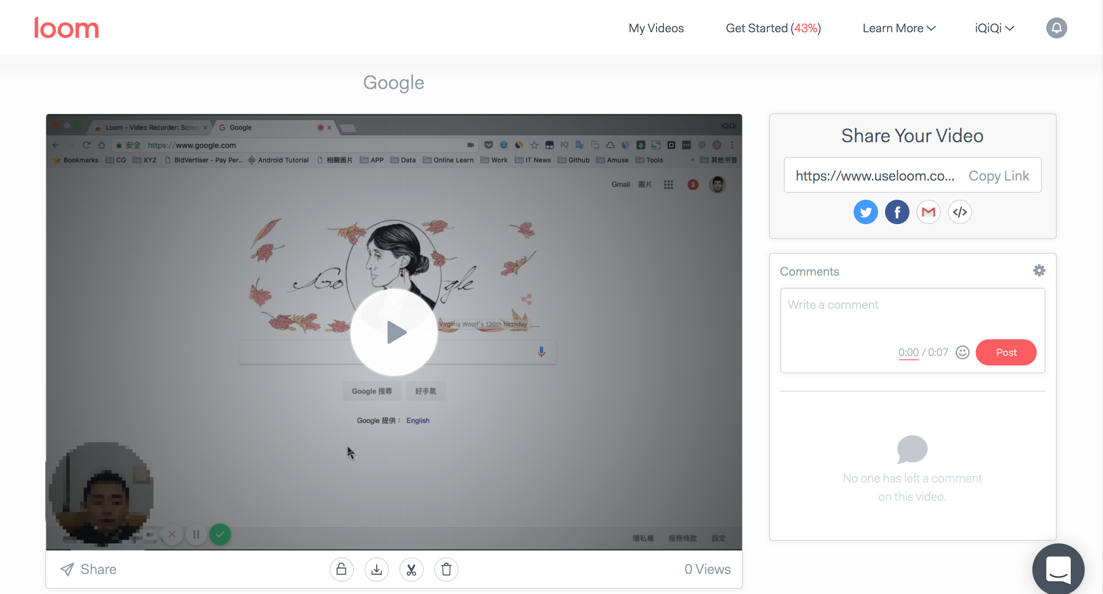Screen dimensions: 1103x594
Task: Download the video
Action: pos(376,569)
